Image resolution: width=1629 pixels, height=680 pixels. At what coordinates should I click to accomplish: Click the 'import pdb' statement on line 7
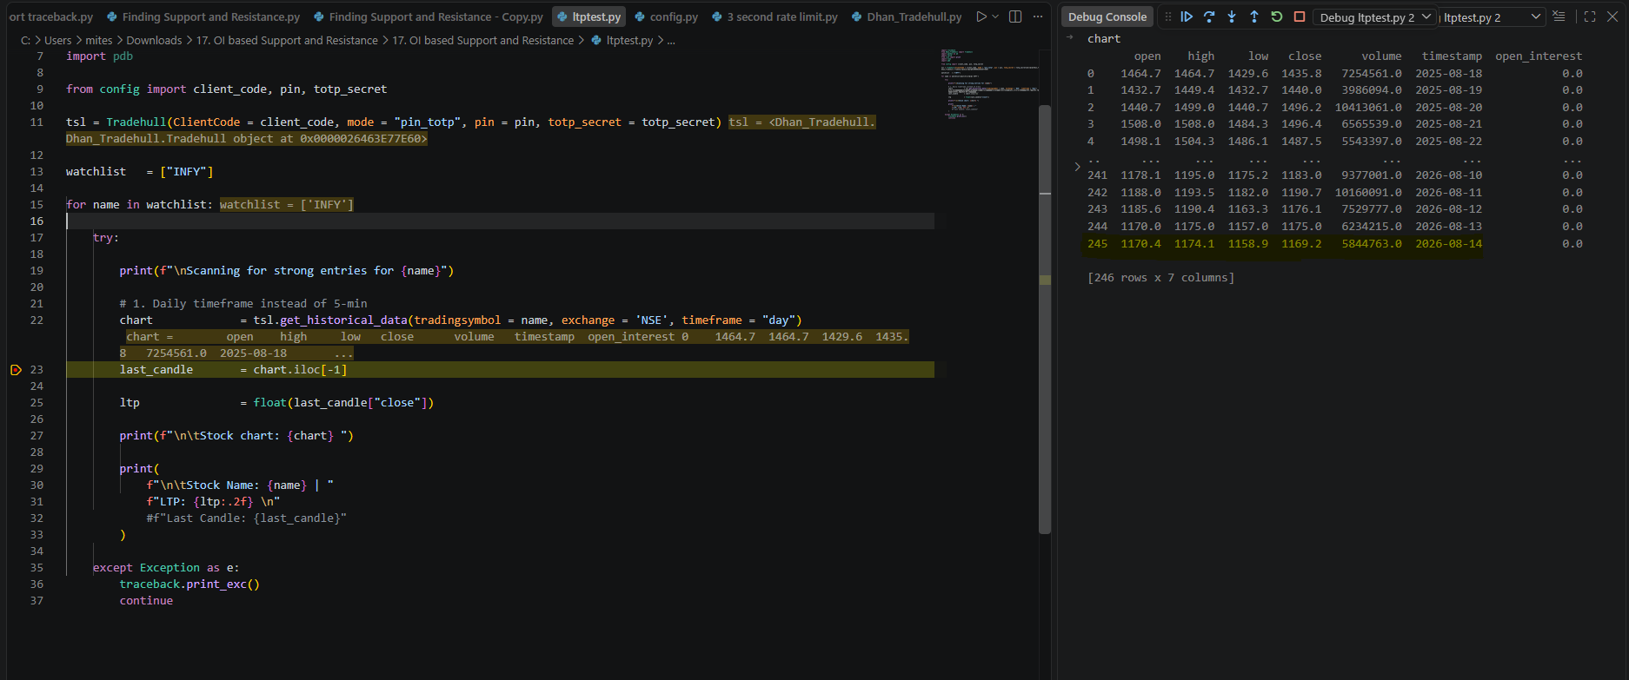[x=99, y=56]
